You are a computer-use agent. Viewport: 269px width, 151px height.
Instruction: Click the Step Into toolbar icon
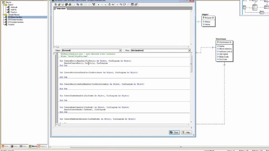point(121,5)
